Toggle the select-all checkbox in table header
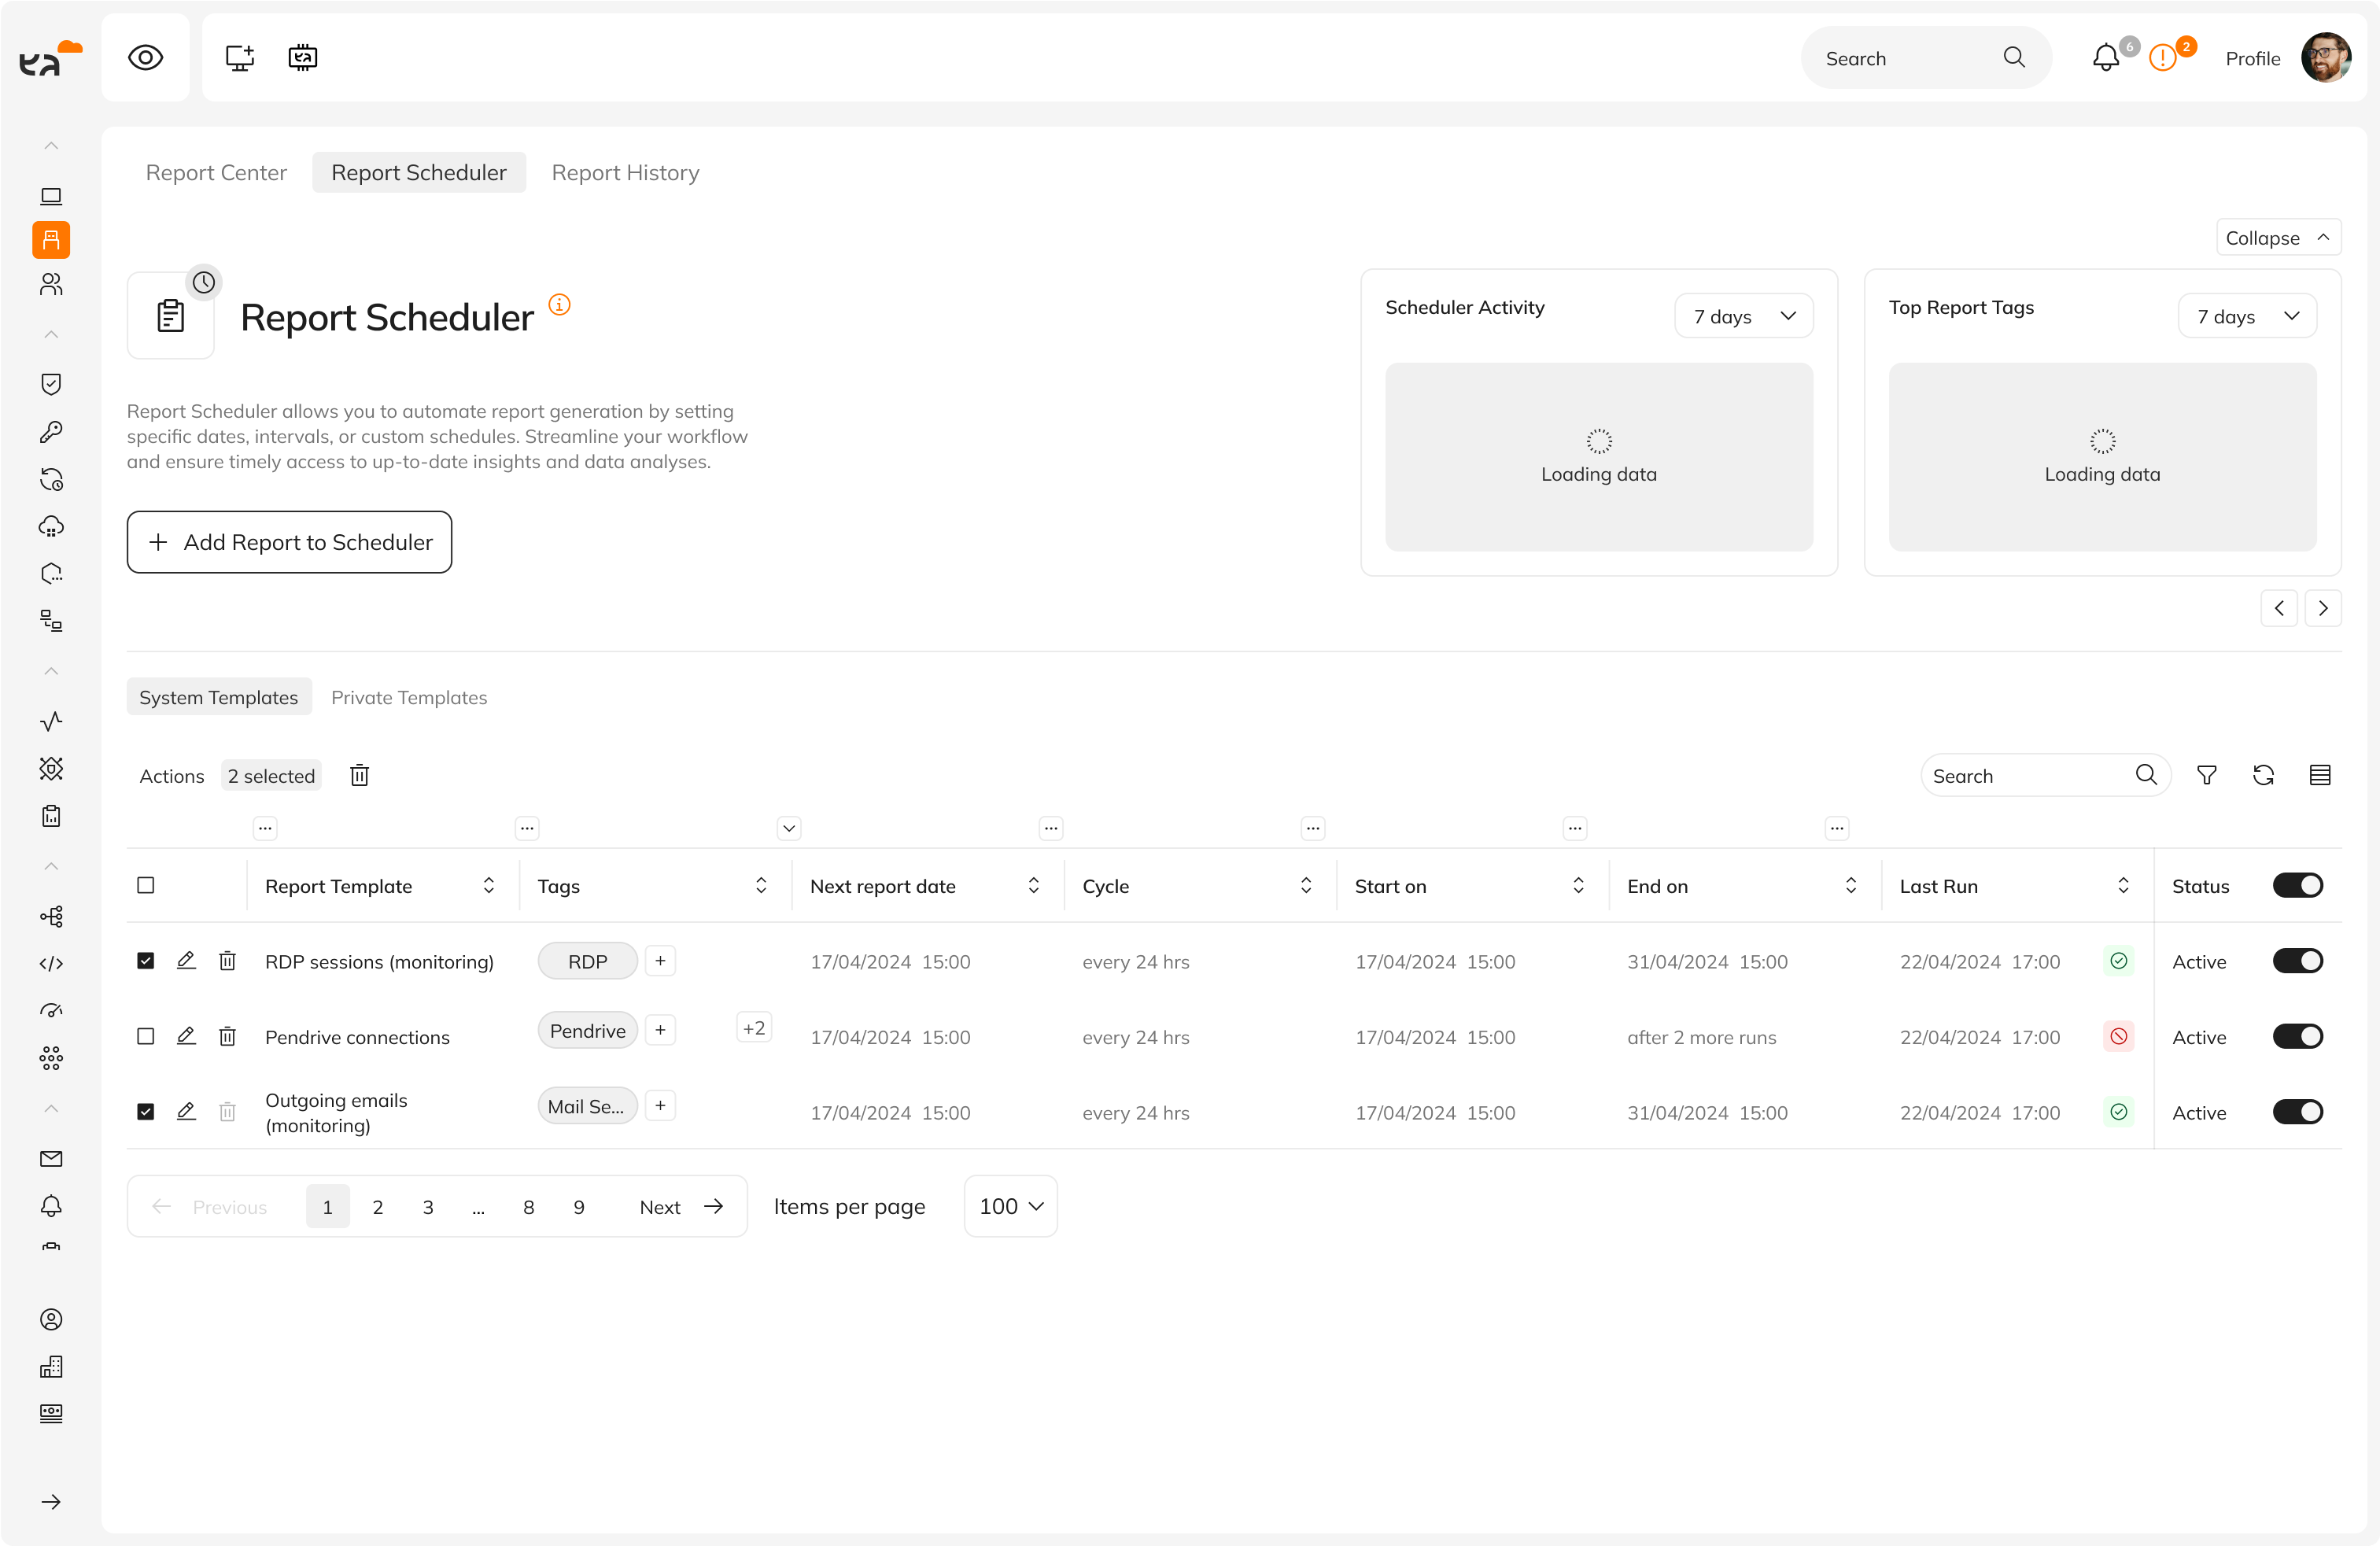 tap(146, 885)
